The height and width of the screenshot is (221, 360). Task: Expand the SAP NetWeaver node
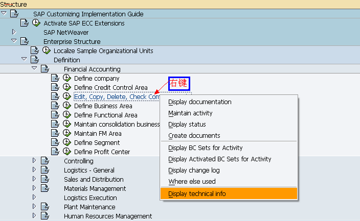click(14, 32)
